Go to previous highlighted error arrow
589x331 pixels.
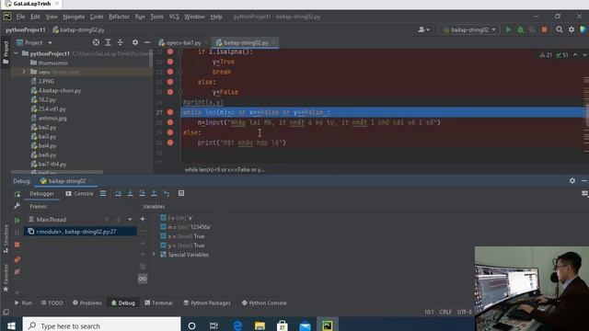coord(575,55)
